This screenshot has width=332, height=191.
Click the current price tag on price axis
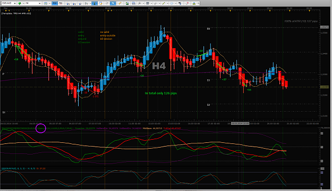(324, 87)
